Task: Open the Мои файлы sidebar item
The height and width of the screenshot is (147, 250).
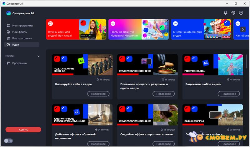Action: tap(20, 32)
